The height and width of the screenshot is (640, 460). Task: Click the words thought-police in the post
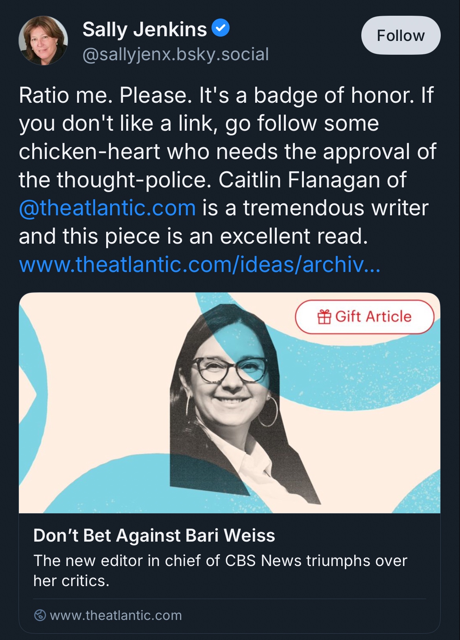131,180
